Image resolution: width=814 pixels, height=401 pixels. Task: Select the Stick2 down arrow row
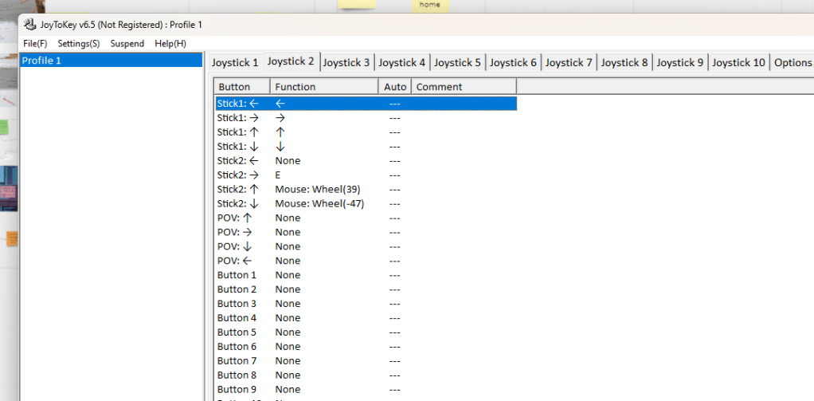[366, 203]
